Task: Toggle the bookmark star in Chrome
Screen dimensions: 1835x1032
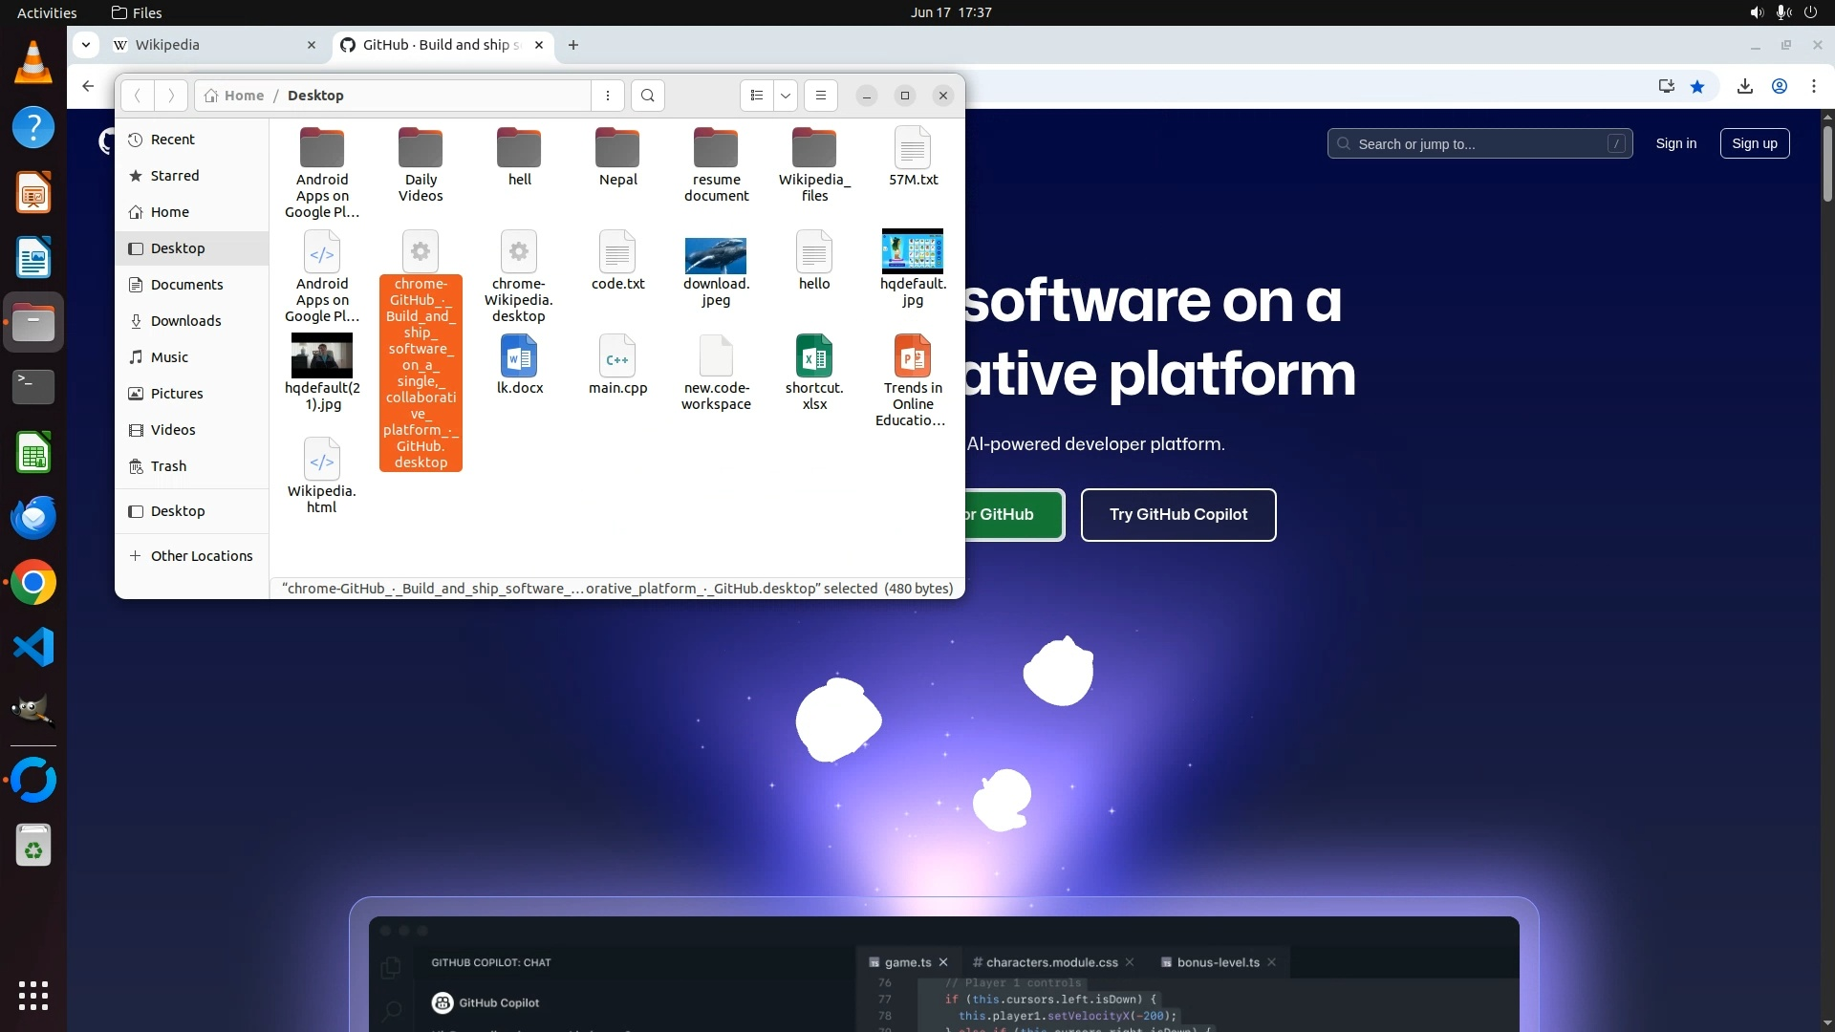Action: coord(1697,87)
